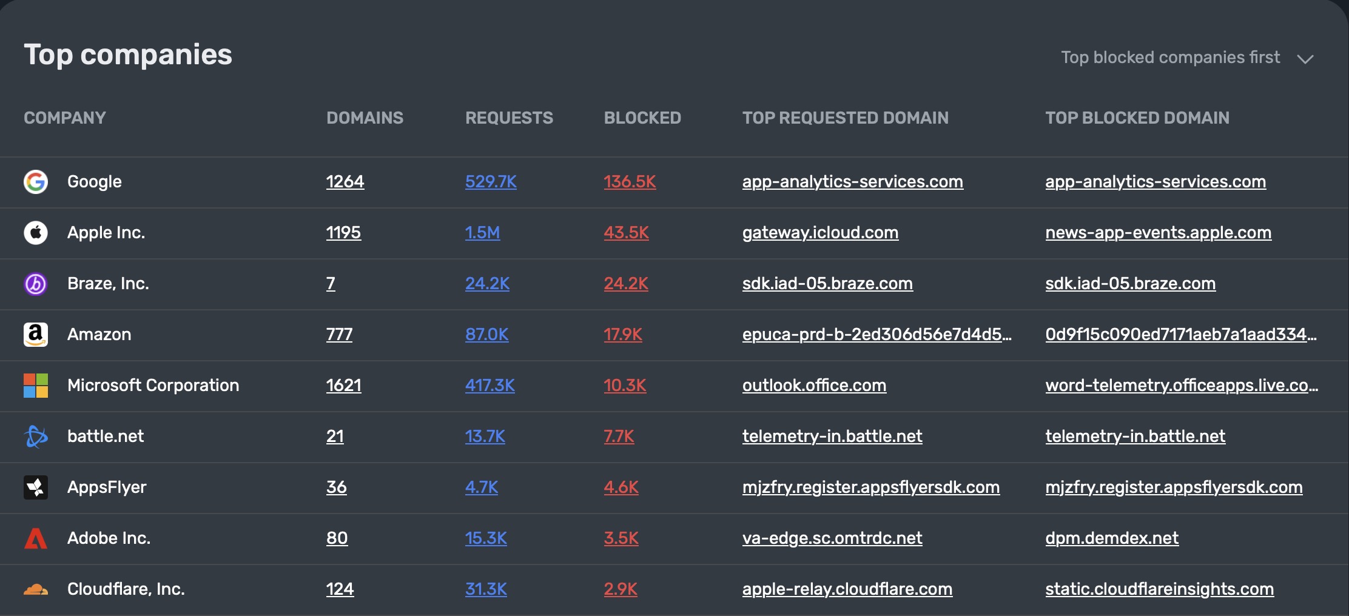The height and width of the screenshot is (616, 1349).
Task: View Apple's 1.5M requests
Action: [483, 233]
